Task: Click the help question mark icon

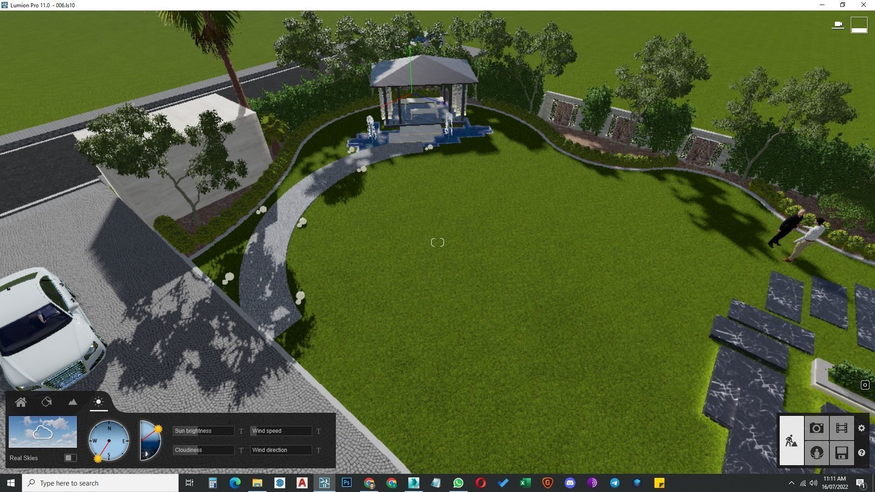Action: [x=861, y=453]
